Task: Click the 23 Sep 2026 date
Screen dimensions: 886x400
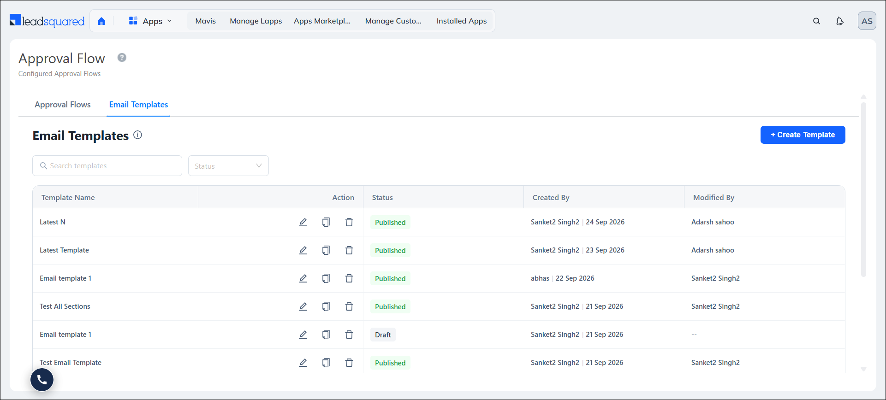Action: (605, 250)
